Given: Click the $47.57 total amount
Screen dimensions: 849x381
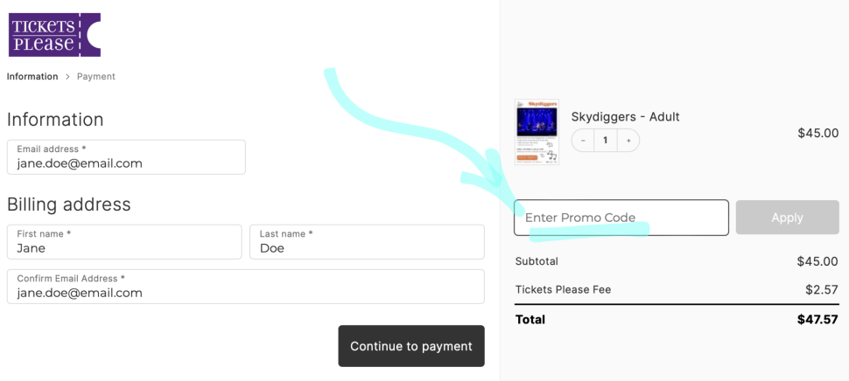Looking at the screenshot, I should tap(817, 320).
